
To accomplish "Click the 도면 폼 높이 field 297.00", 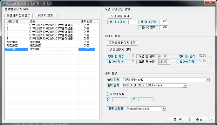I will pyautogui.click(x=164, y=62).
